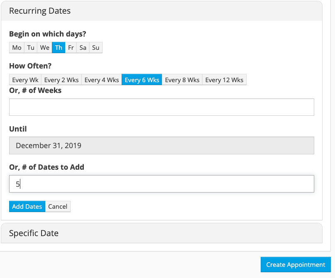This screenshot has height=278, width=335.
Task: Choose Every 12 Wks frequency
Action: 224,80
